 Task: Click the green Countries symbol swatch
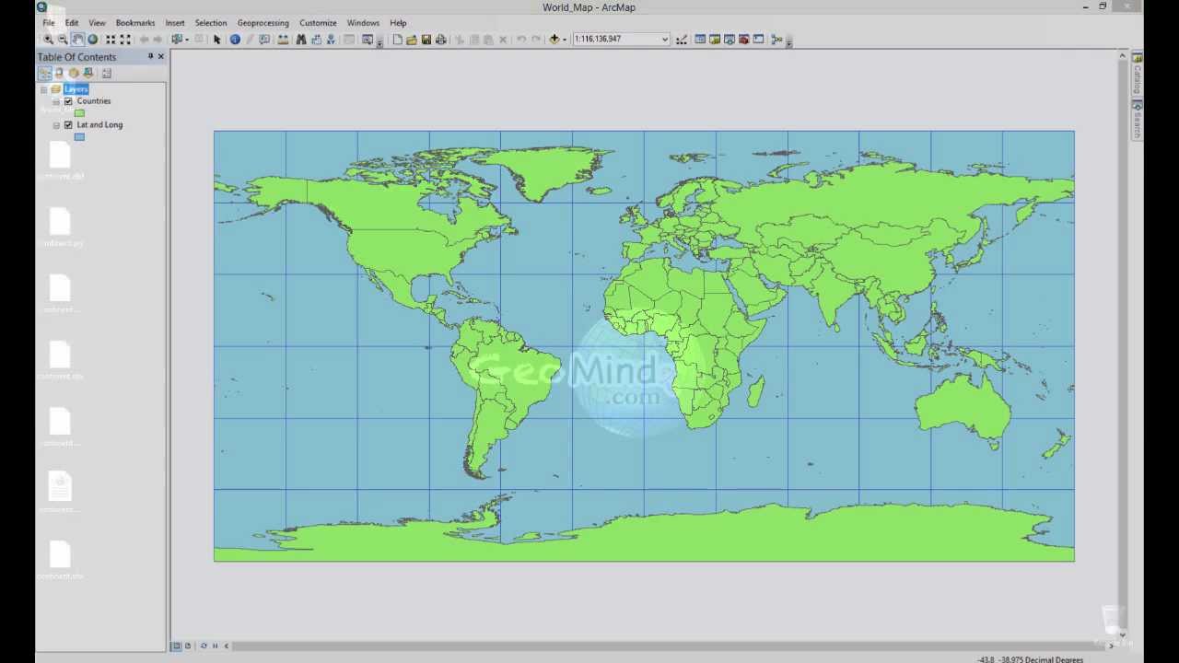[x=79, y=113]
